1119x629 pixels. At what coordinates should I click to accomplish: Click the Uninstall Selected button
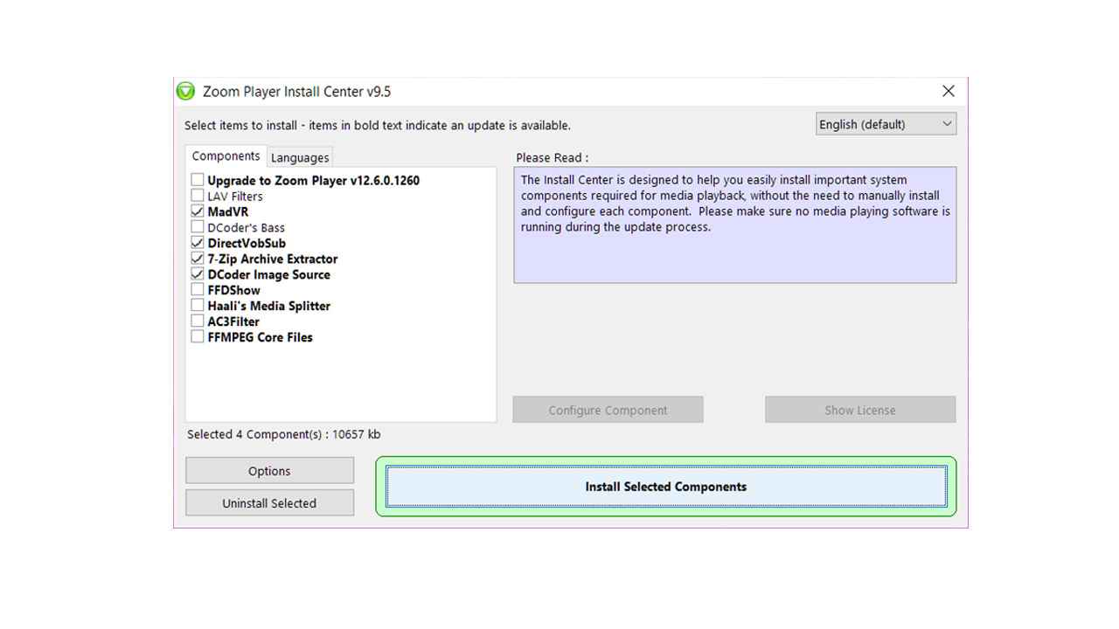(269, 503)
